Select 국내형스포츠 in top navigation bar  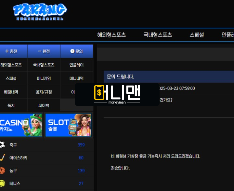click(158, 35)
